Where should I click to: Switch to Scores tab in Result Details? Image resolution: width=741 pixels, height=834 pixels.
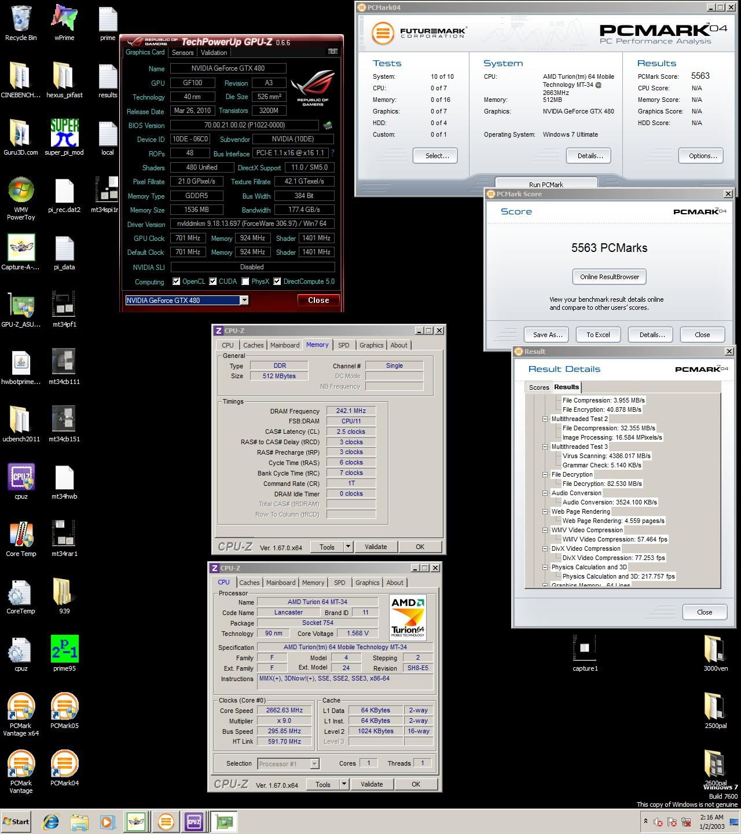tap(539, 387)
